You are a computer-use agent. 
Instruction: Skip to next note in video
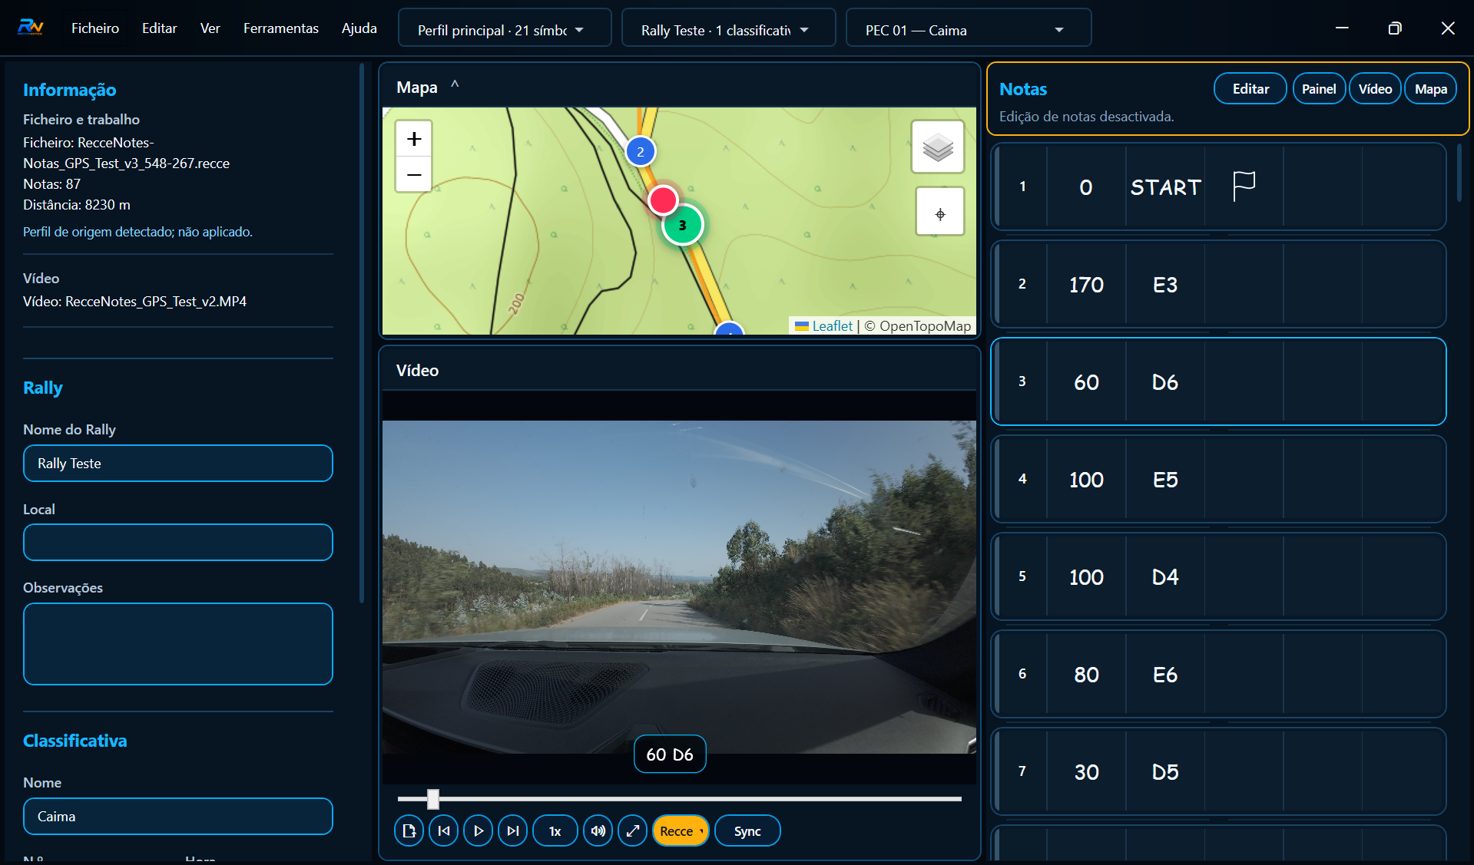512,830
